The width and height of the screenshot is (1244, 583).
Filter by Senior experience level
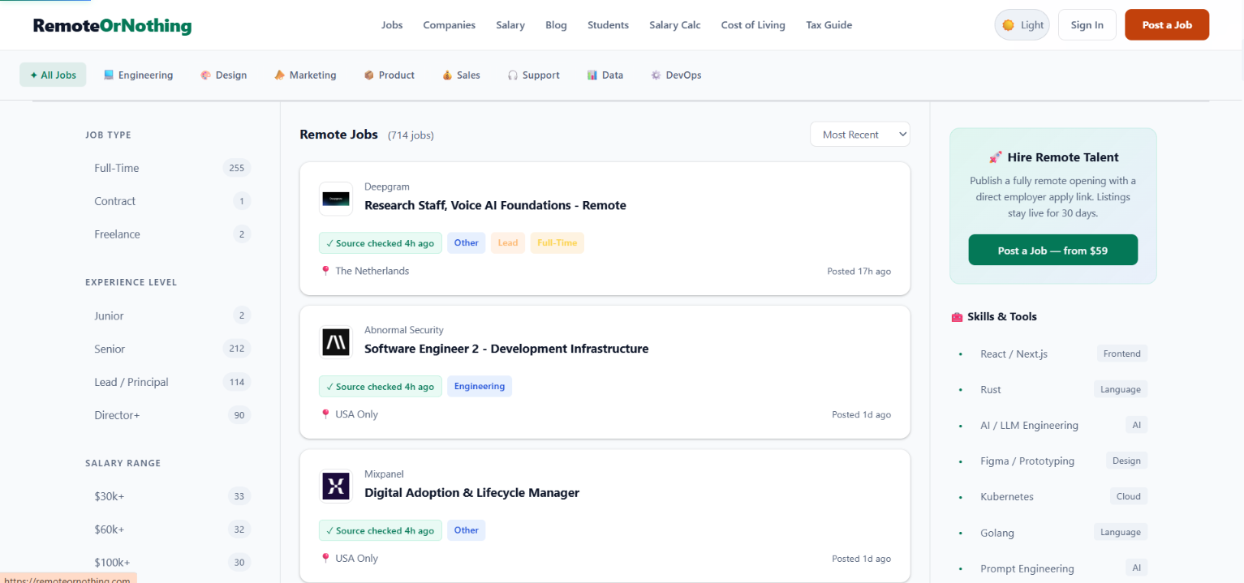(x=168, y=349)
